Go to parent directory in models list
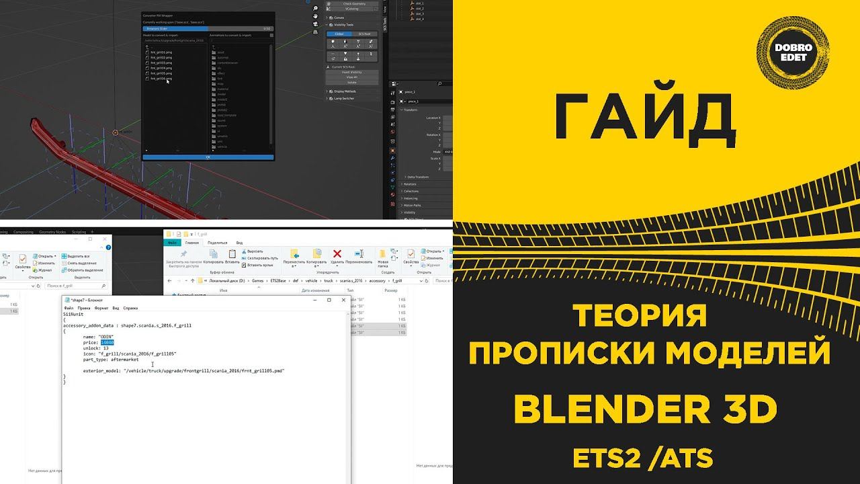860x484 pixels. (x=147, y=46)
